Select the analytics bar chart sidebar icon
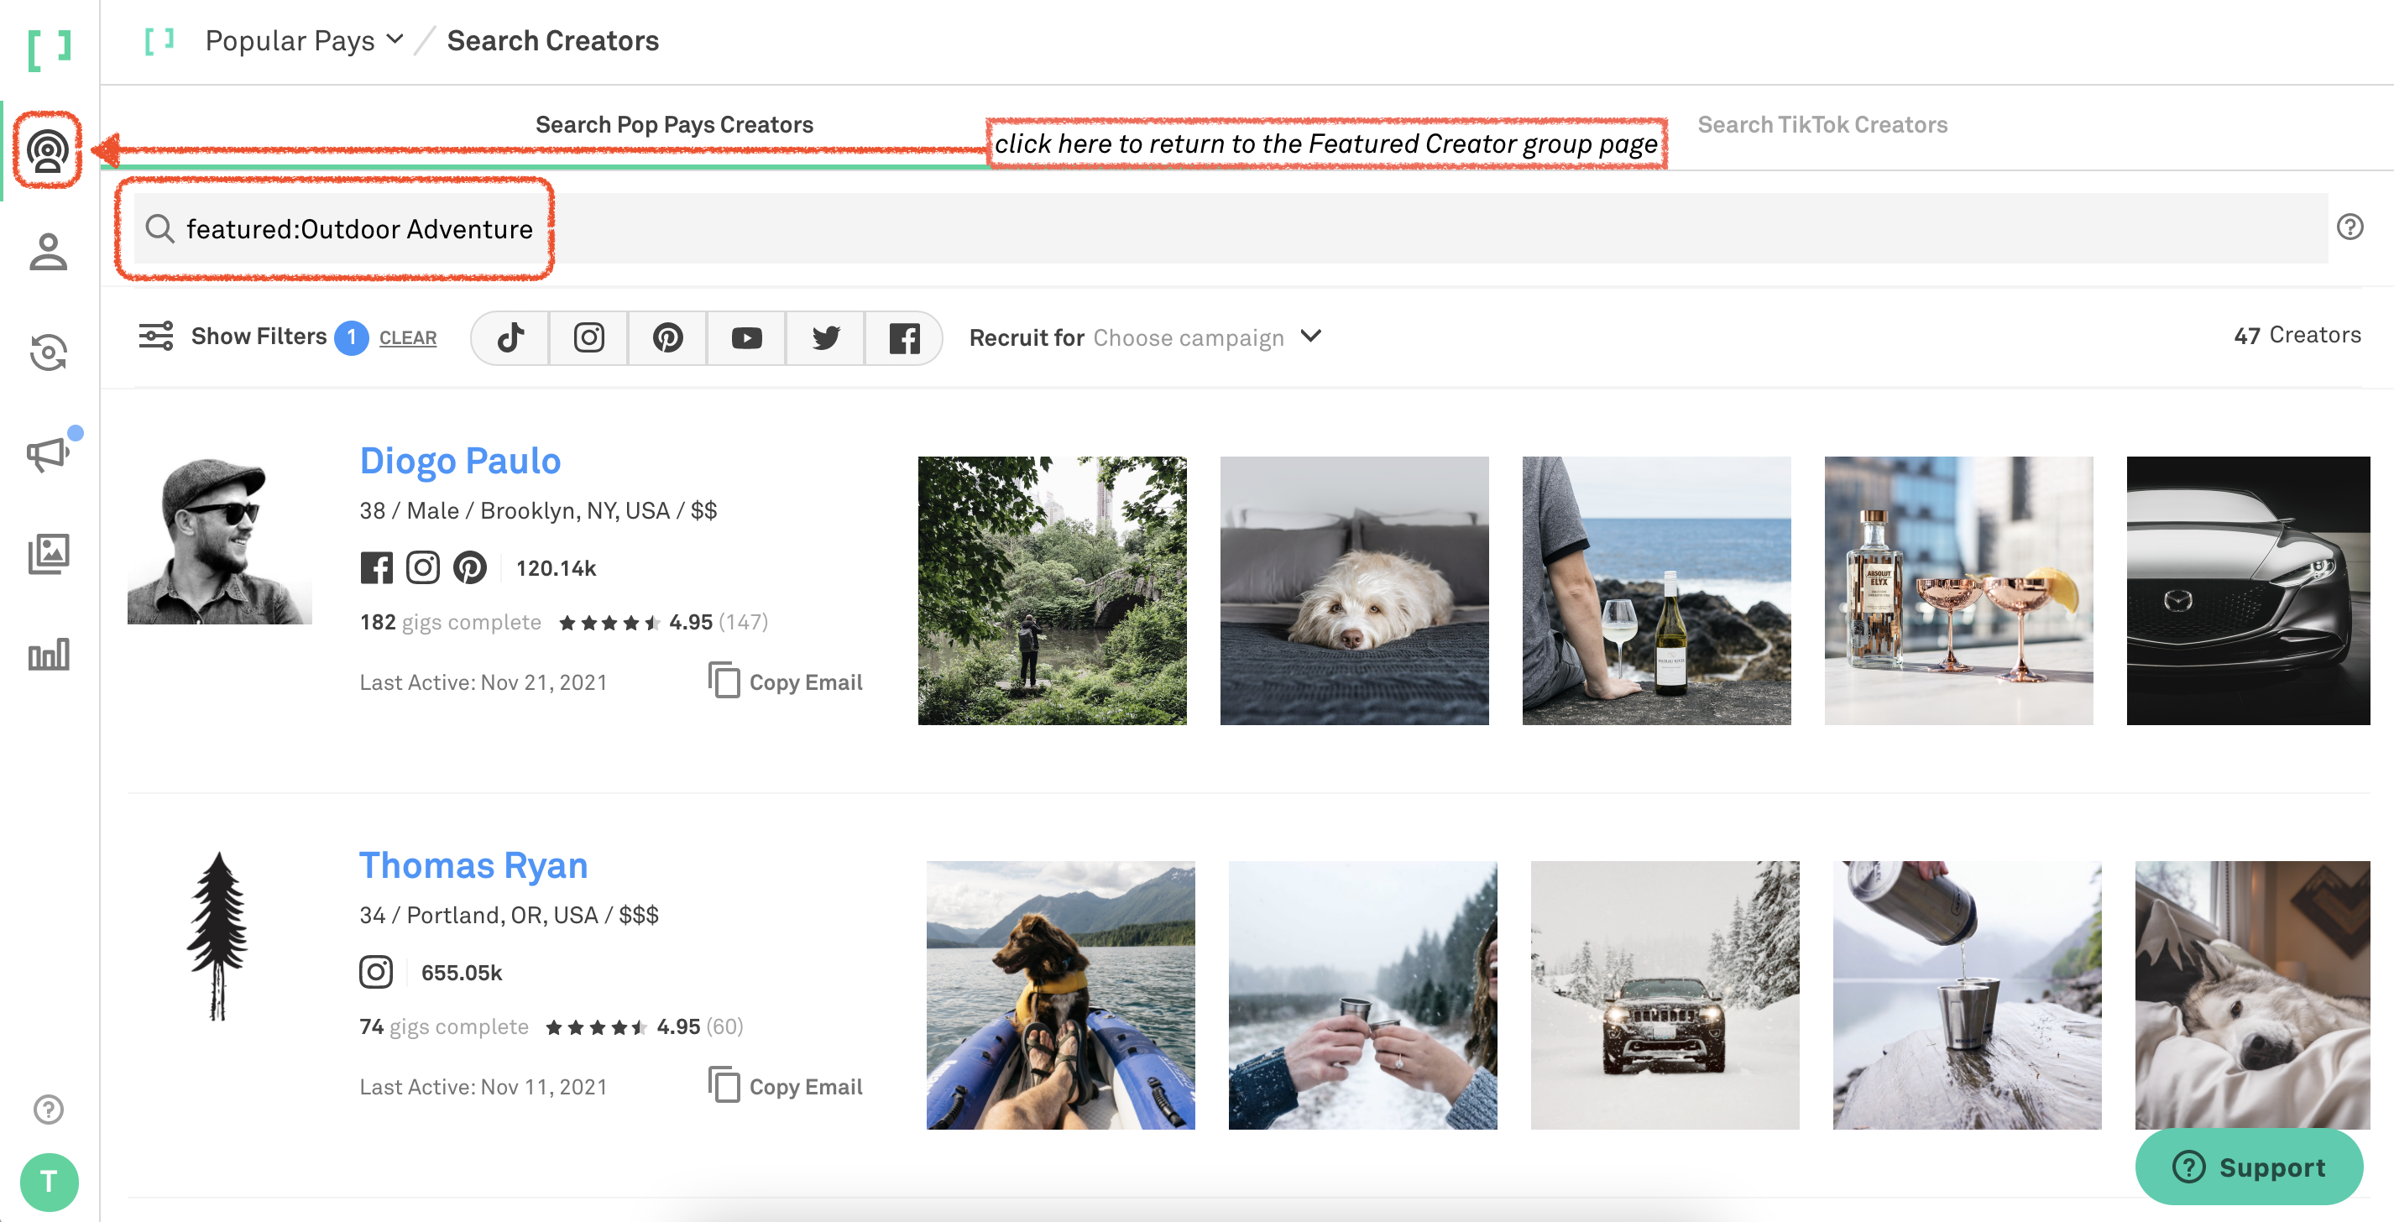Viewport: 2394px width, 1222px height. click(49, 653)
